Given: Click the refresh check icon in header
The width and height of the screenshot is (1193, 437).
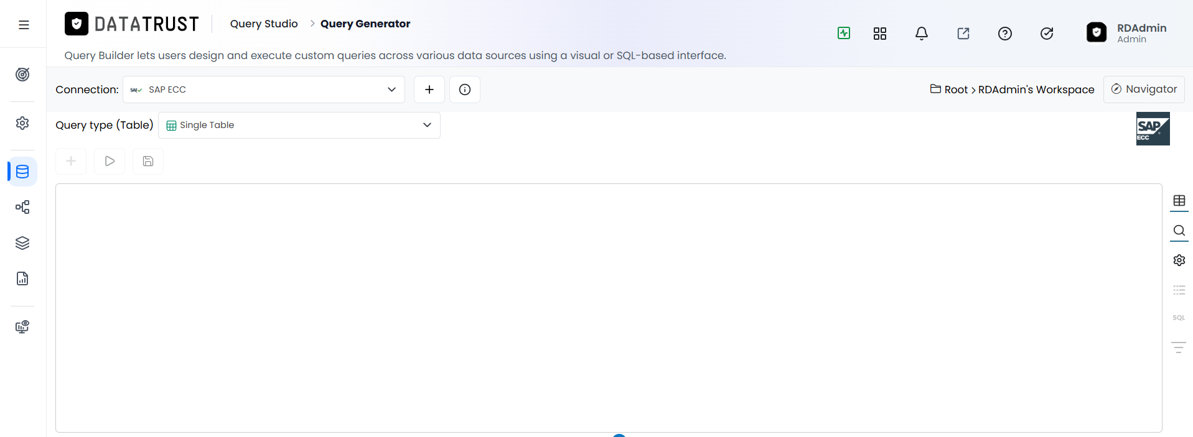Looking at the screenshot, I should pos(1047,34).
